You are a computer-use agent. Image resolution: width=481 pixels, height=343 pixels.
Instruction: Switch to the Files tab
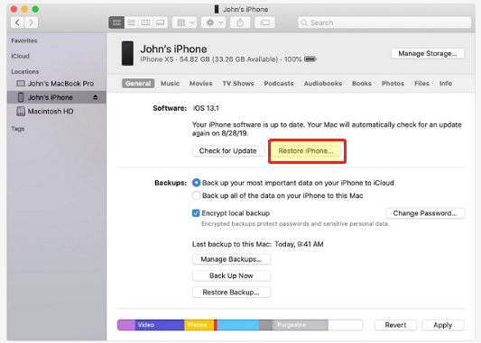tap(421, 83)
